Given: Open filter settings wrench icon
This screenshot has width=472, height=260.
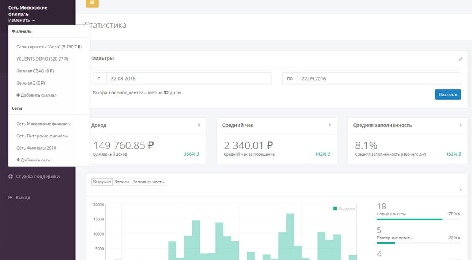Looking at the screenshot, I should pyautogui.click(x=461, y=59).
